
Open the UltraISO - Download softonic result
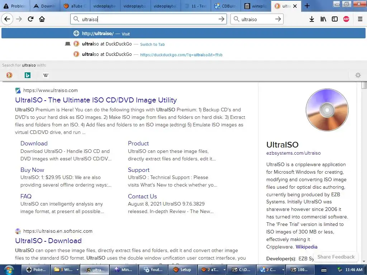point(48,241)
